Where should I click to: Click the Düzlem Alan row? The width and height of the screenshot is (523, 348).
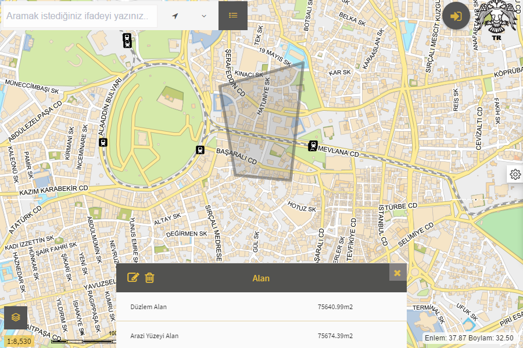(x=261, y=307)
